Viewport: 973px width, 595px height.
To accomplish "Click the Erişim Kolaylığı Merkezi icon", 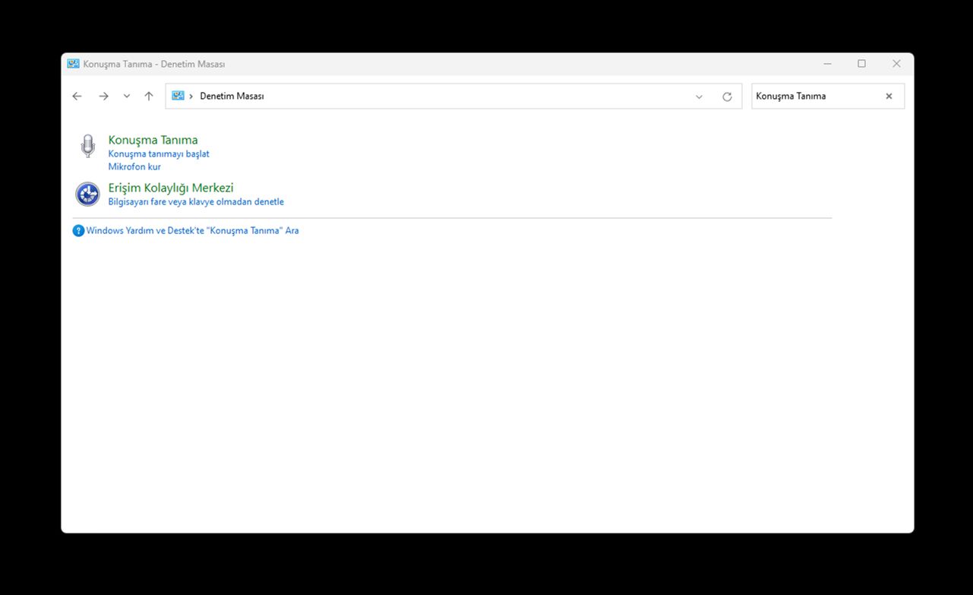I will tap(88, 194).
